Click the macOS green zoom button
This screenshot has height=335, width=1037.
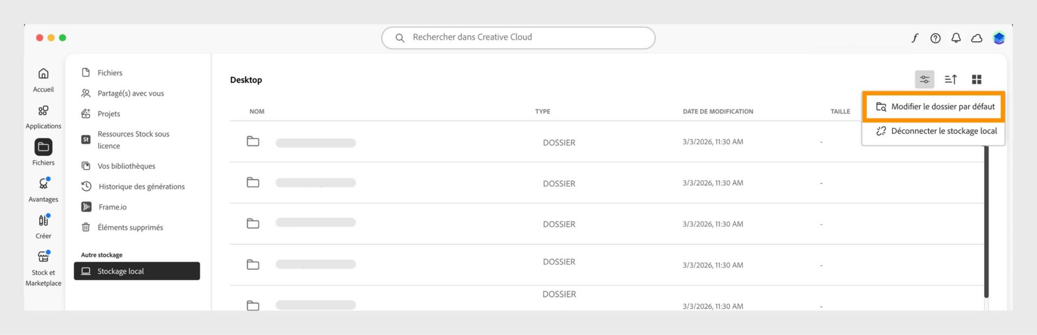63,38
